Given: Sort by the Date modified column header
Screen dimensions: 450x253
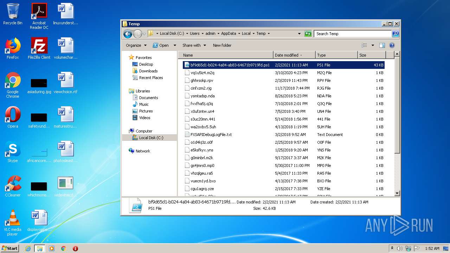Looking at the screenshot, I should point(287,55).
